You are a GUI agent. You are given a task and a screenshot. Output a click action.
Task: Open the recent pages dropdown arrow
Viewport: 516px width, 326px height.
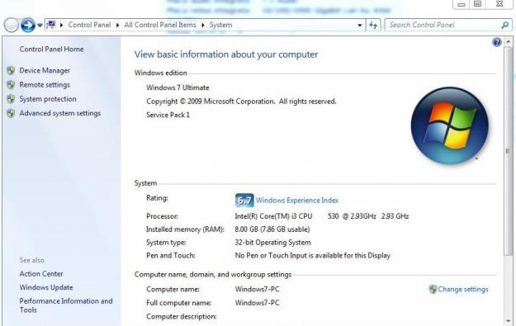pos(40,25)
